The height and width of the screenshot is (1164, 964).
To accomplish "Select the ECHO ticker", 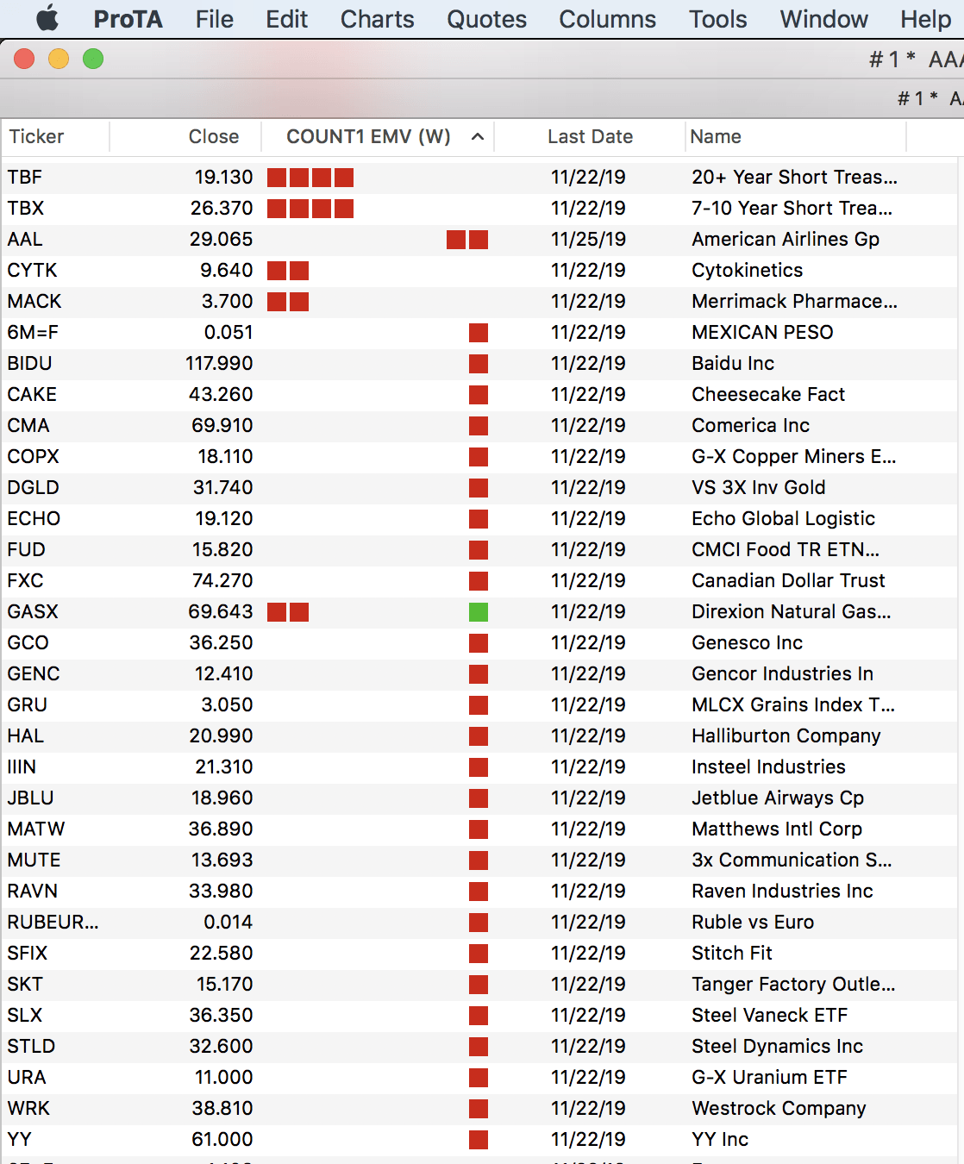I will pyautogui.click(x=34, y=519).
